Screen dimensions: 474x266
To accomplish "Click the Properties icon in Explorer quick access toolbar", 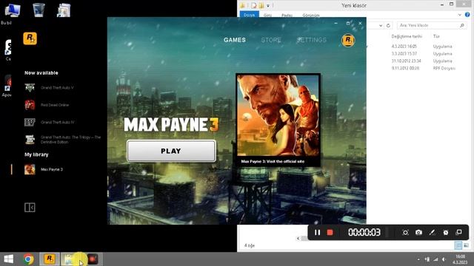I will 254,5.
